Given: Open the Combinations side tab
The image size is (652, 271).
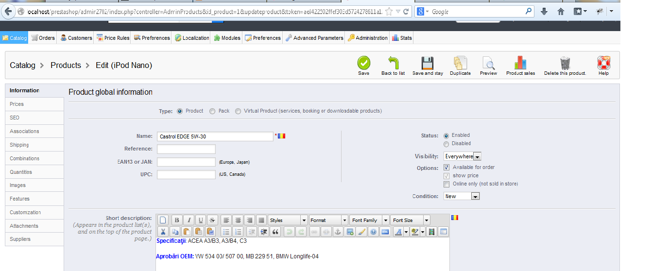Looking at the screenshot, I should 34,158.
